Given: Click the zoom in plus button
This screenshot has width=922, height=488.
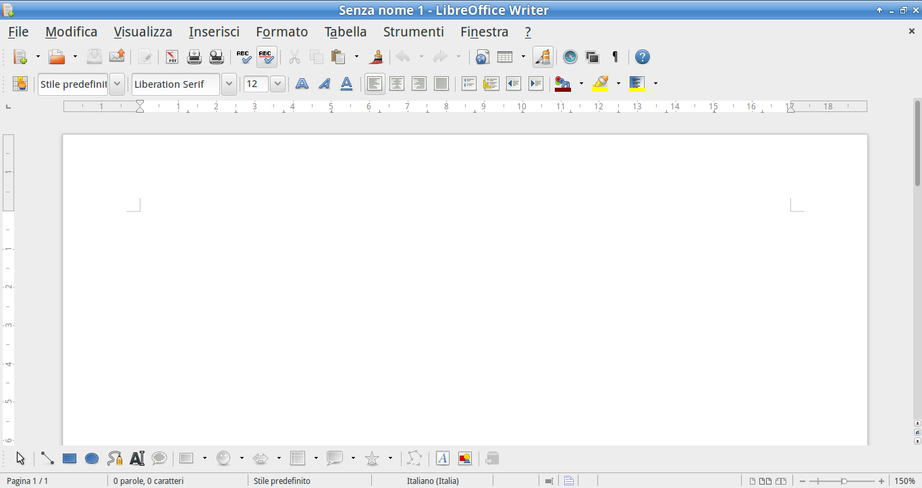Looking at the screenshot, I should (x=882, y=481).
